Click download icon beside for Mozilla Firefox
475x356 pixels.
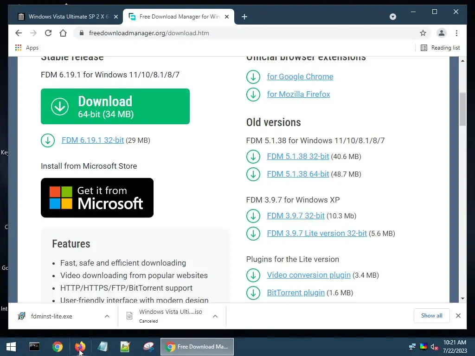(x=253, y=94)
